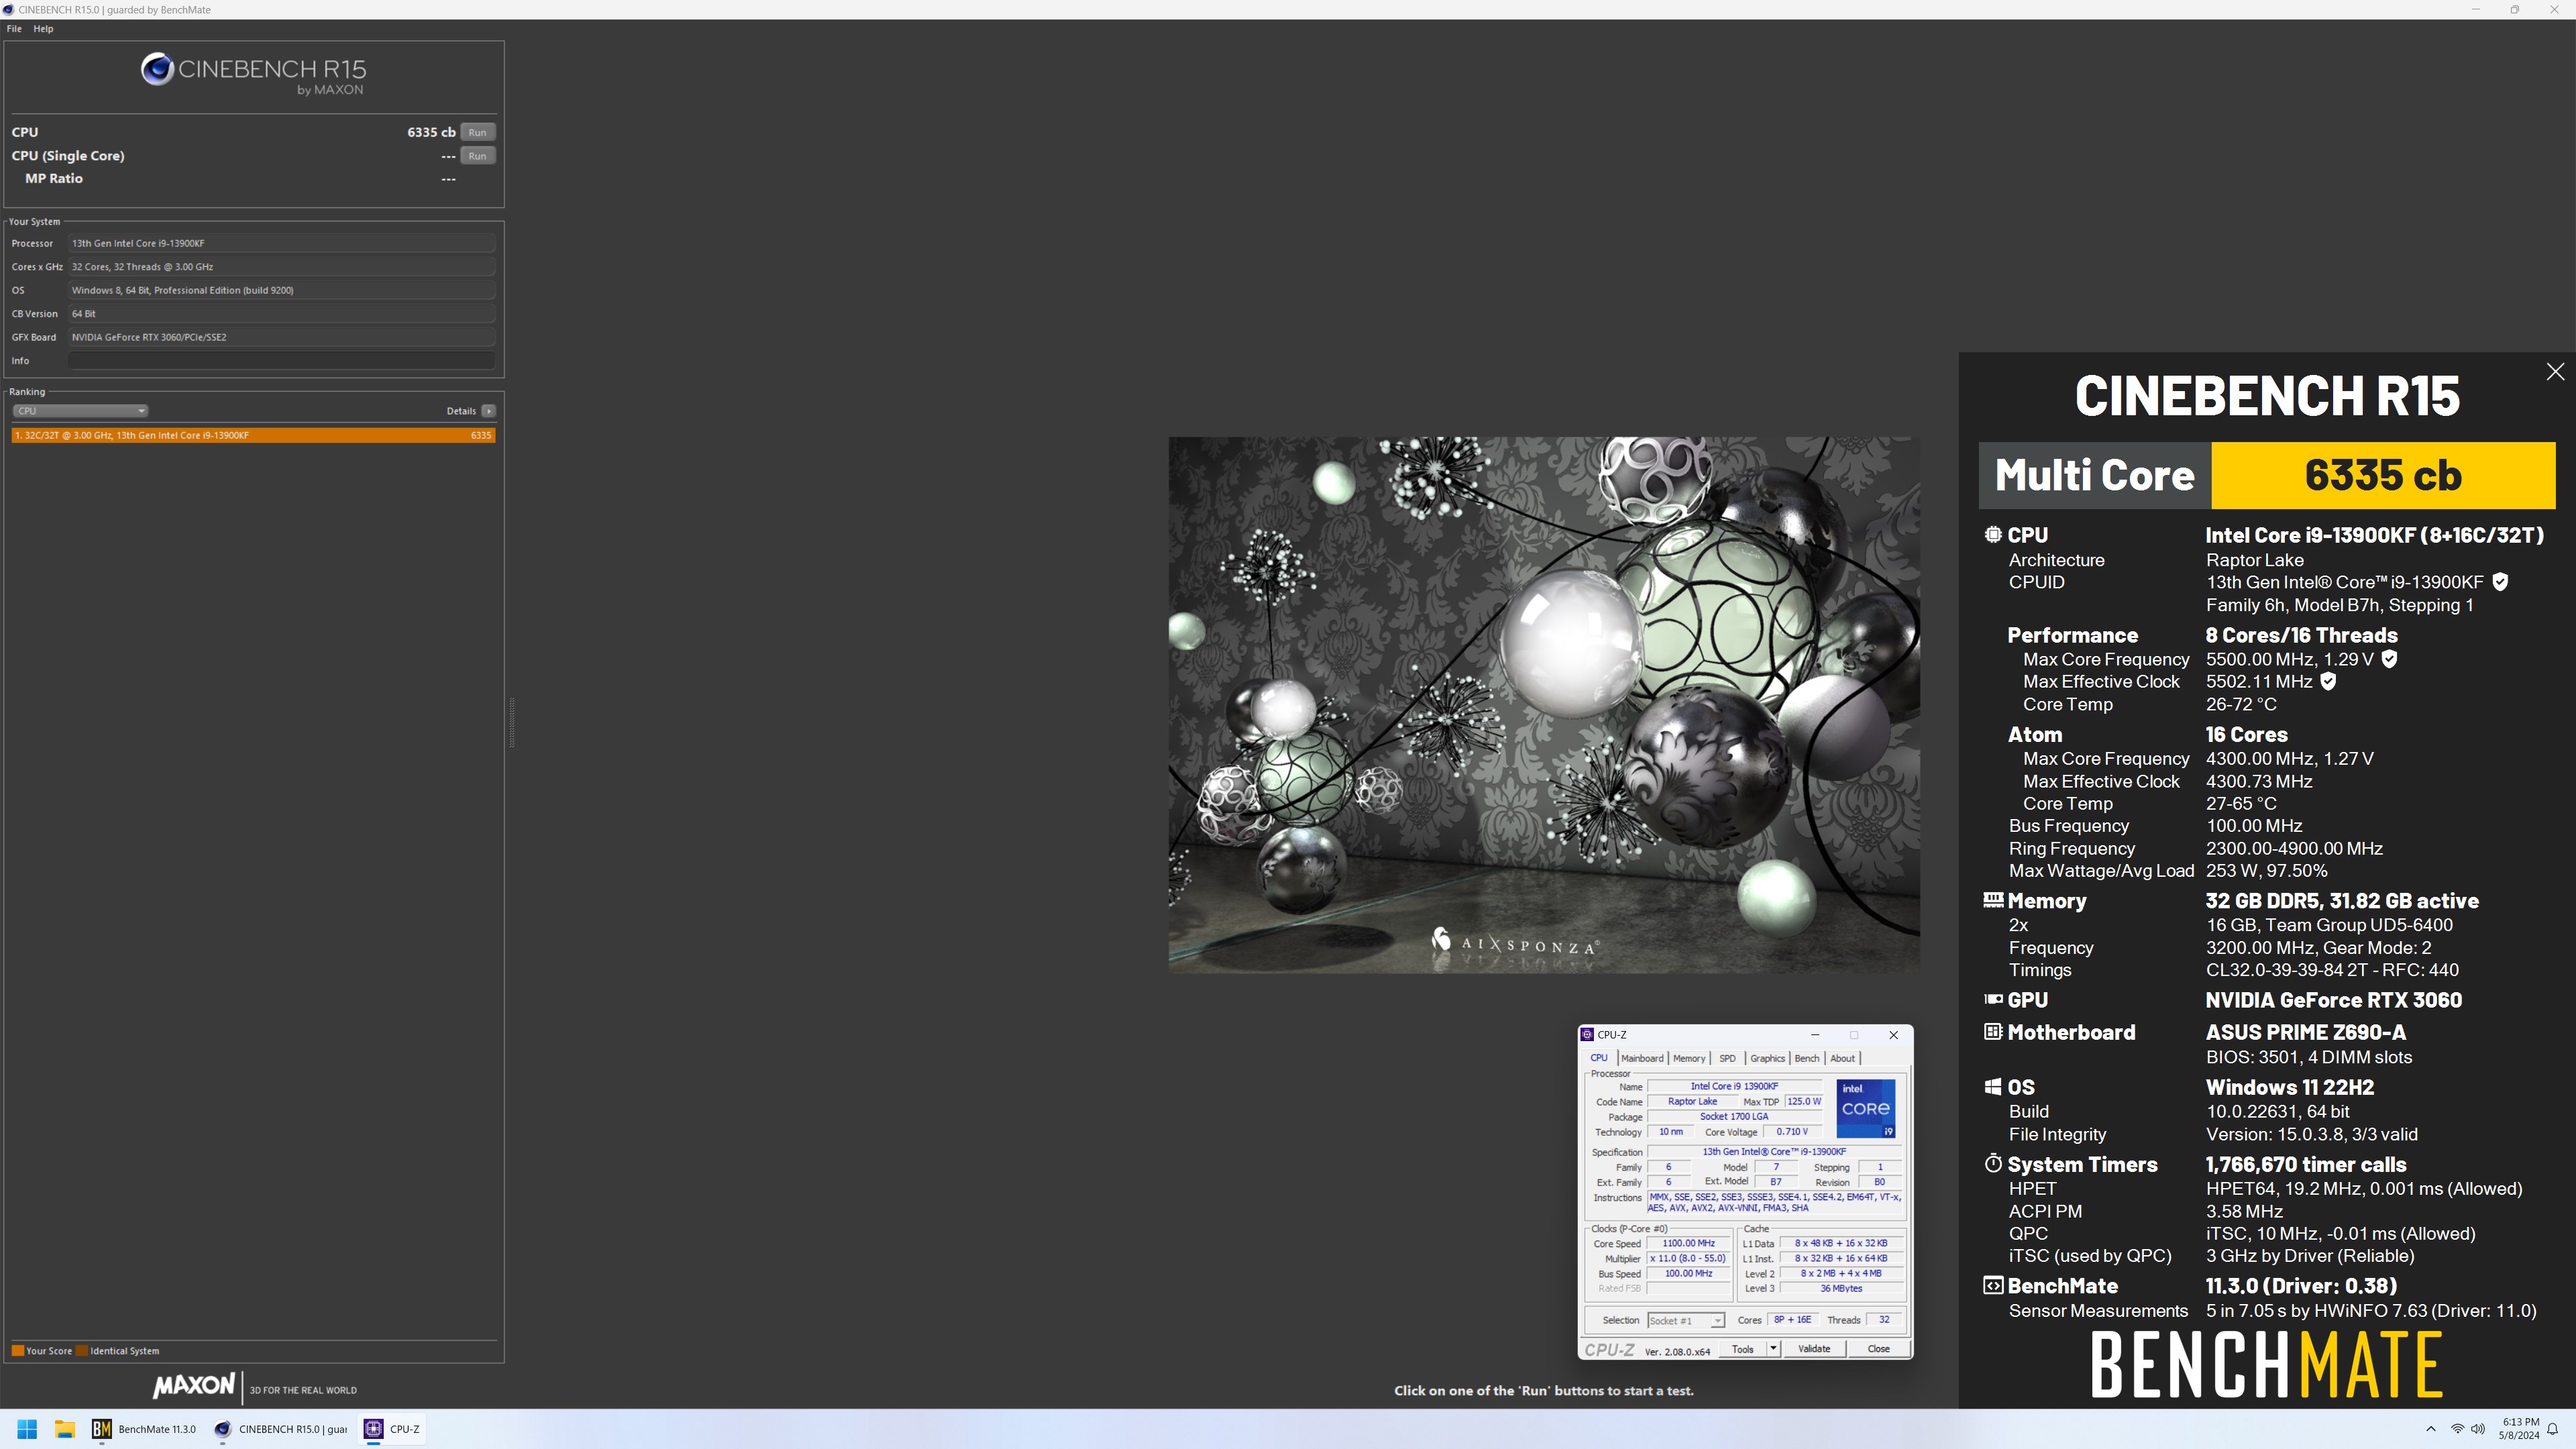Switch to the Mainboard tab in CPU-Z

click(x=1642, y=1058)
